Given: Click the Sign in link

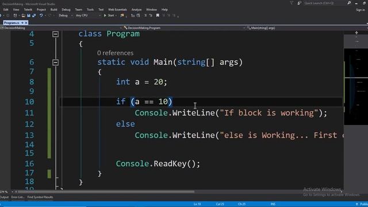Looking at the screenshot, I should pyautogui.click(x=361, y=10).
